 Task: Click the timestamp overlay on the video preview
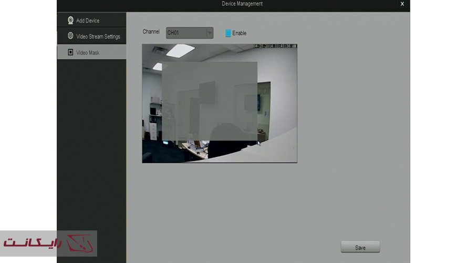coord(274,46)
